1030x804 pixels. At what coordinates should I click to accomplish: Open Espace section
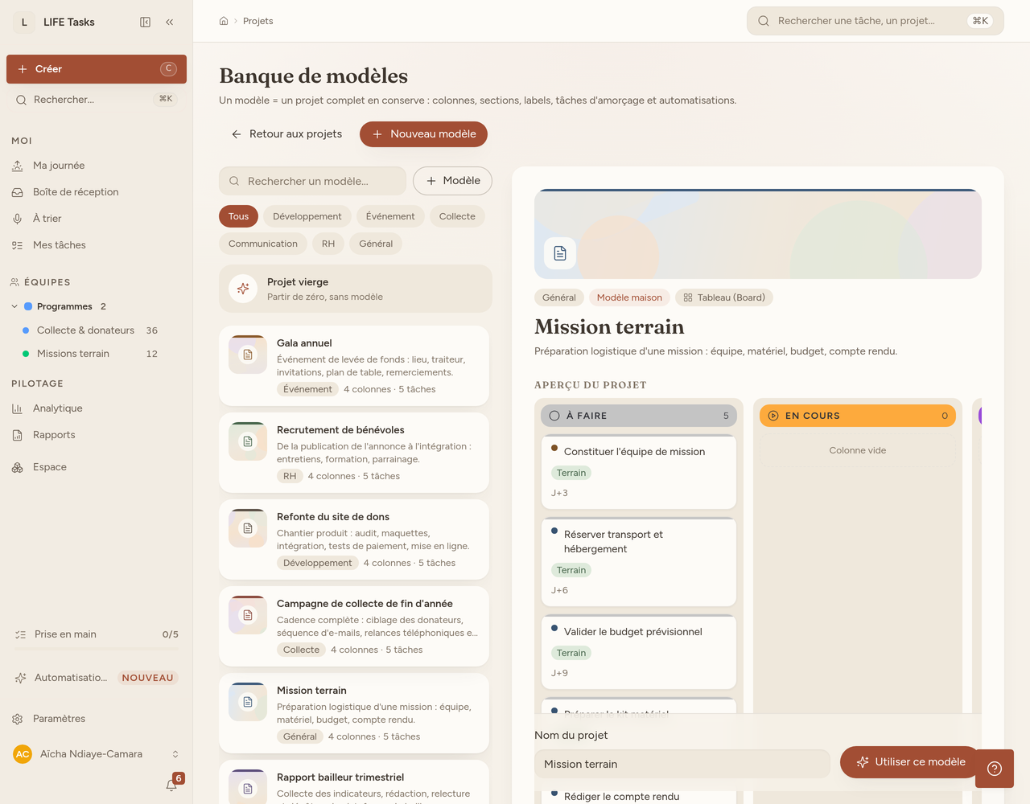tap(97, 467)
